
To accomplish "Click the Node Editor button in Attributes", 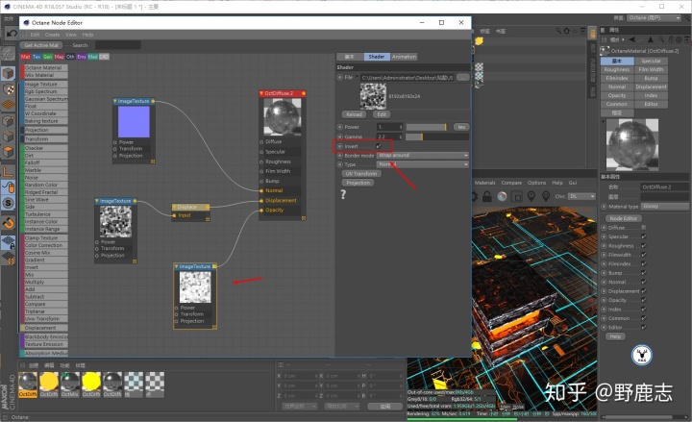I will [x=624, y=218].
